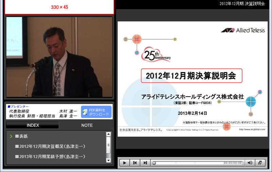272x172 pixels.
Task: Click the 330×45 banner area
Action: (x=59, y=7)
